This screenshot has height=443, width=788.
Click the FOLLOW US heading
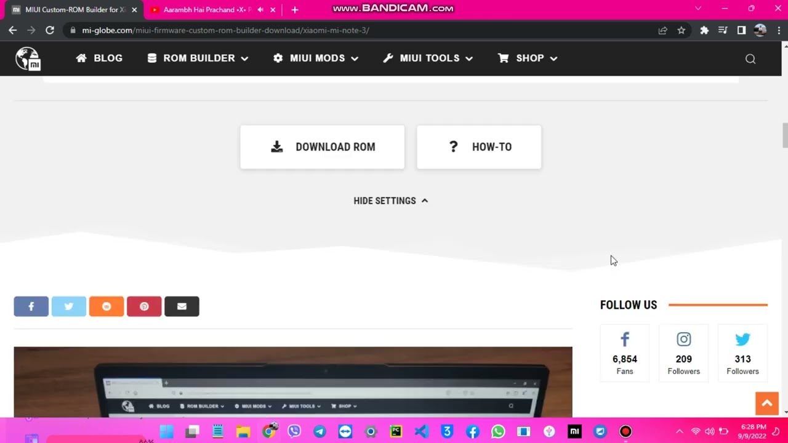pyautogui.click(x=629, y=305)
